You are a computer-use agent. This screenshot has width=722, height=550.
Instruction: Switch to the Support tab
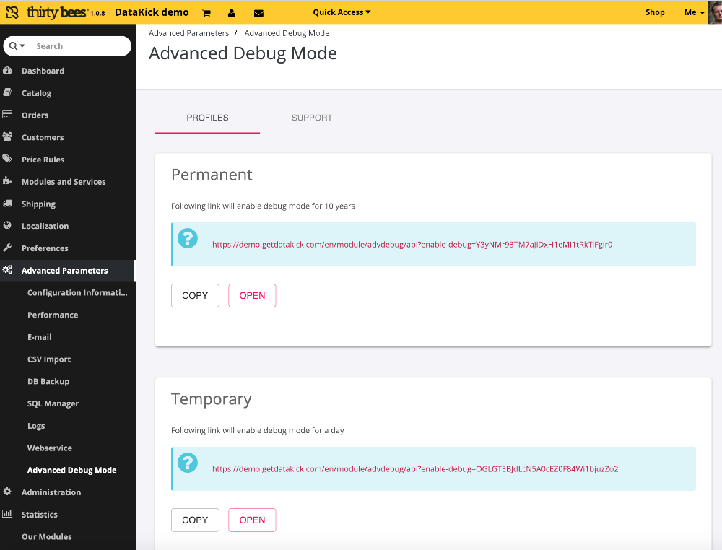[x=312, y=118]
